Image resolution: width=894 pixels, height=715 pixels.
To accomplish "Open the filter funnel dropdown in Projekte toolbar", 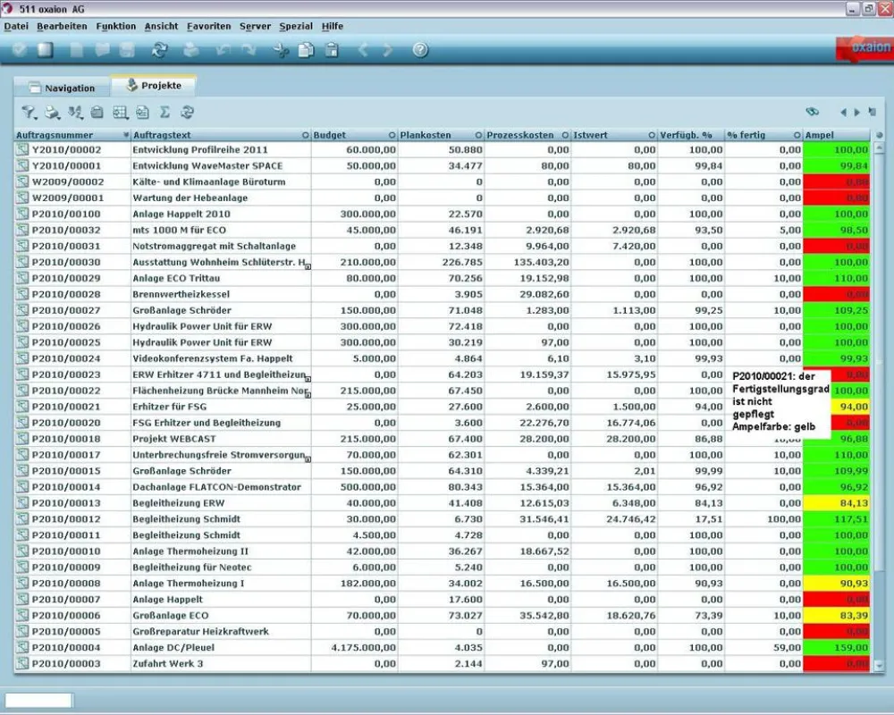I will coord(30,113).
